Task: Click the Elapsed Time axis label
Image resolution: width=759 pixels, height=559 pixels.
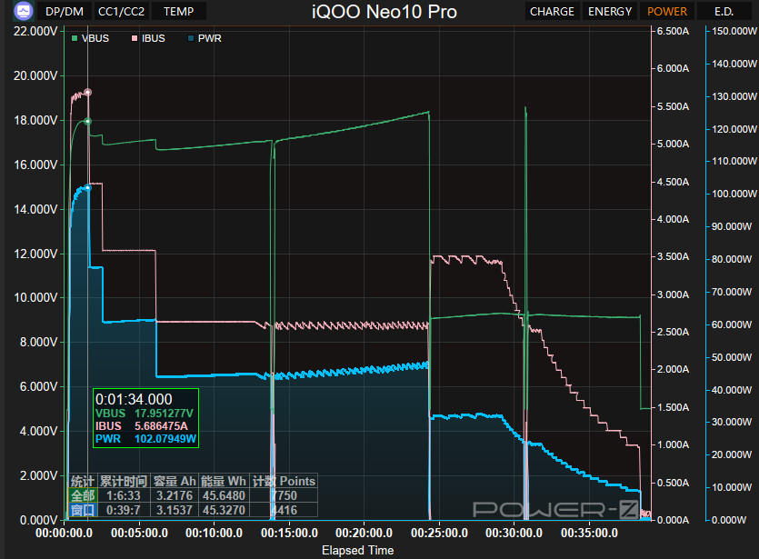Action: coord(358,550)
